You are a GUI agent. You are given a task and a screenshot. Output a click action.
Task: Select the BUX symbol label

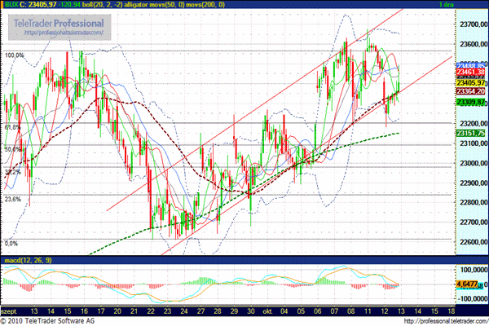pos(10,4)
